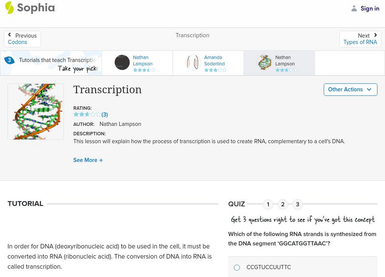Open the Other Actions dropdown
385x277 pixels.
click(x=350, y=89)
